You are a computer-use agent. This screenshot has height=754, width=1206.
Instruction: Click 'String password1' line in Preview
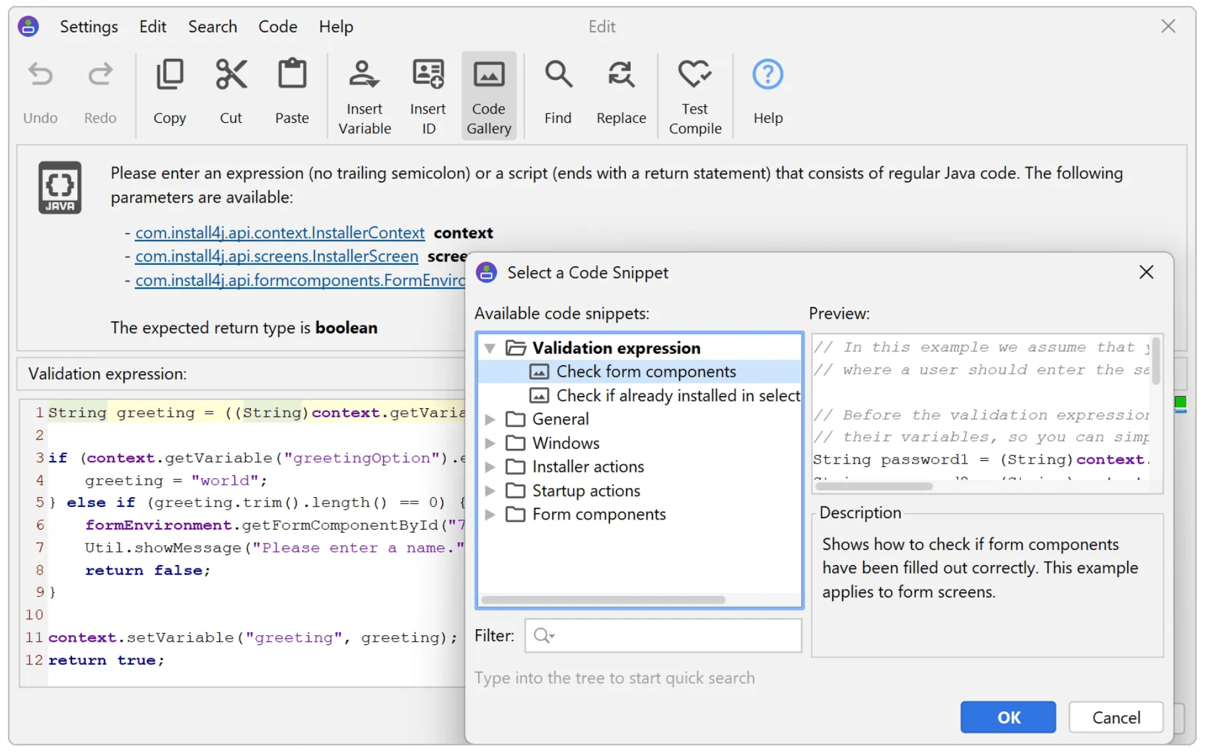pyautogui.click(x=981, y=460)
